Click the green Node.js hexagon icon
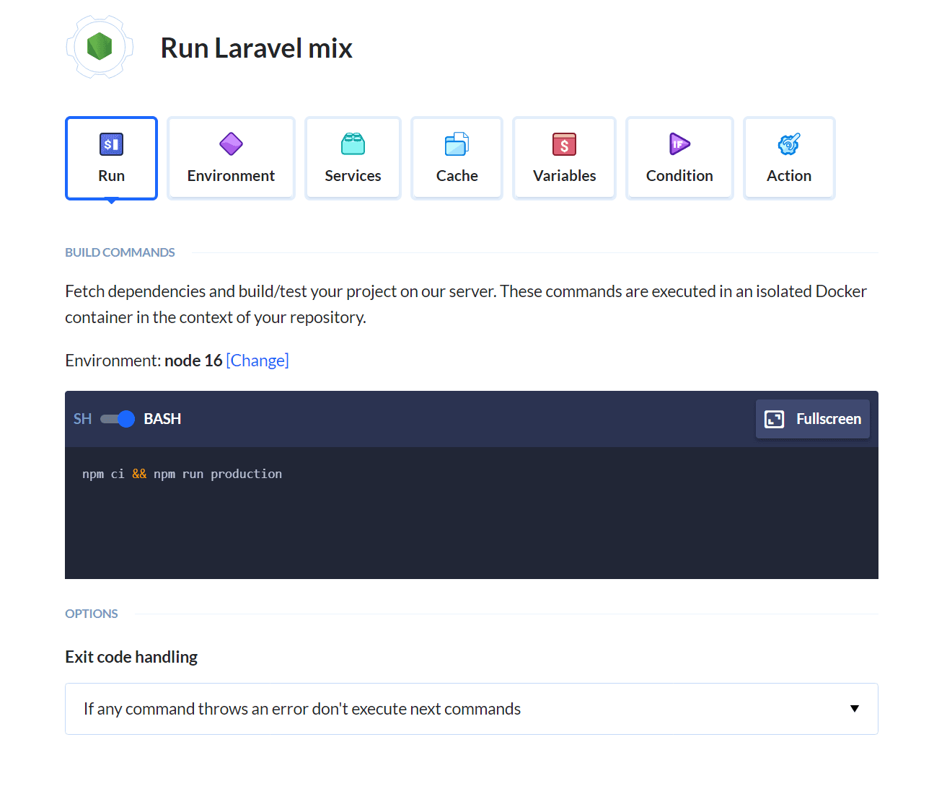The image size is (947, 786). coord(100,47)
